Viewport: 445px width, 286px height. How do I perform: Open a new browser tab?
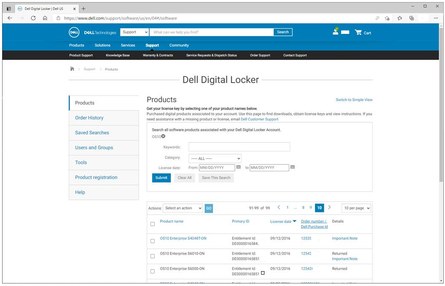83,9
